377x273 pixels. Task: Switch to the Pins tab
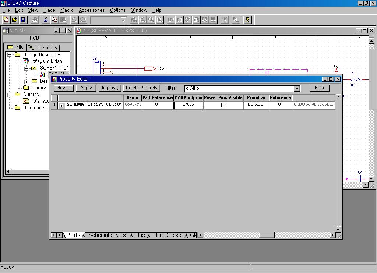(140, 235)
